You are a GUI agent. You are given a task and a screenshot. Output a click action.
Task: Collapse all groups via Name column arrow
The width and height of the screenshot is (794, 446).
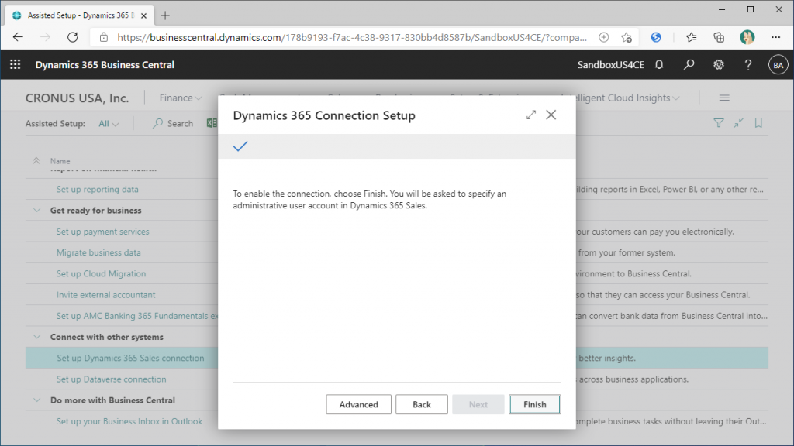(x=36, y=161)
